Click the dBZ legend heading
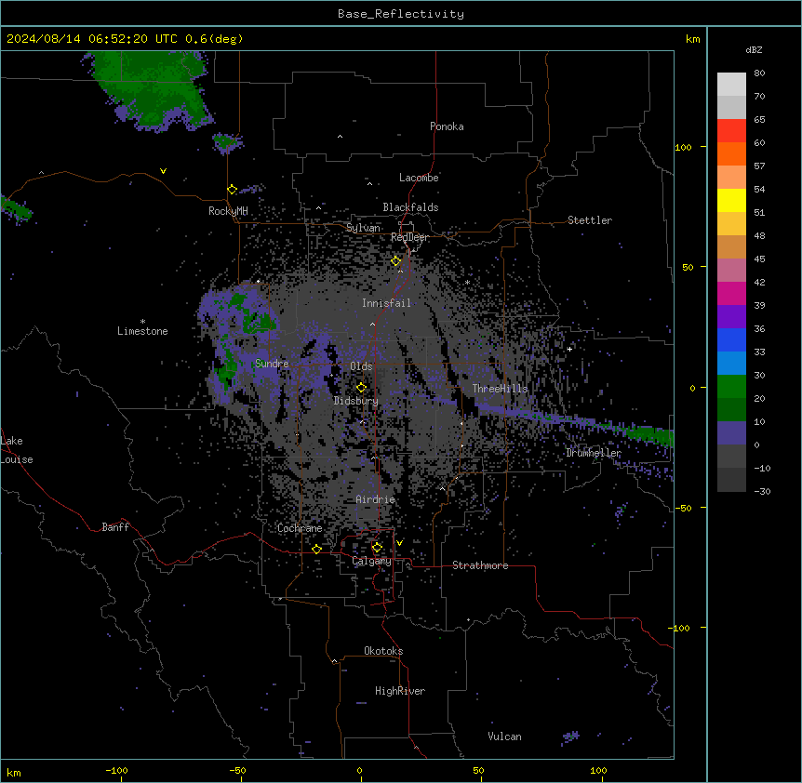Image resolution: width=802 pixels, height=783 pixels. (754, 50)
